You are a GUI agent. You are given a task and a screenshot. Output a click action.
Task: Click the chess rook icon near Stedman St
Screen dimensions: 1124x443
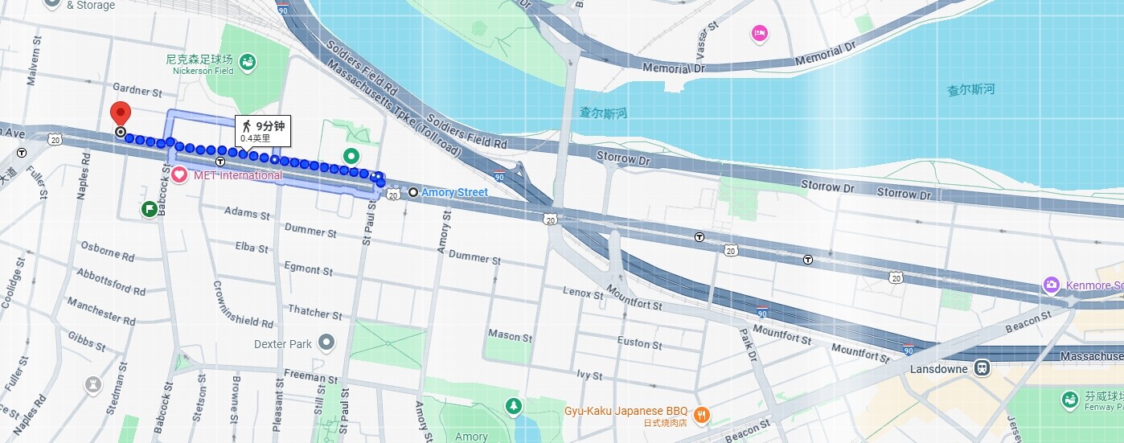[94, 384]
